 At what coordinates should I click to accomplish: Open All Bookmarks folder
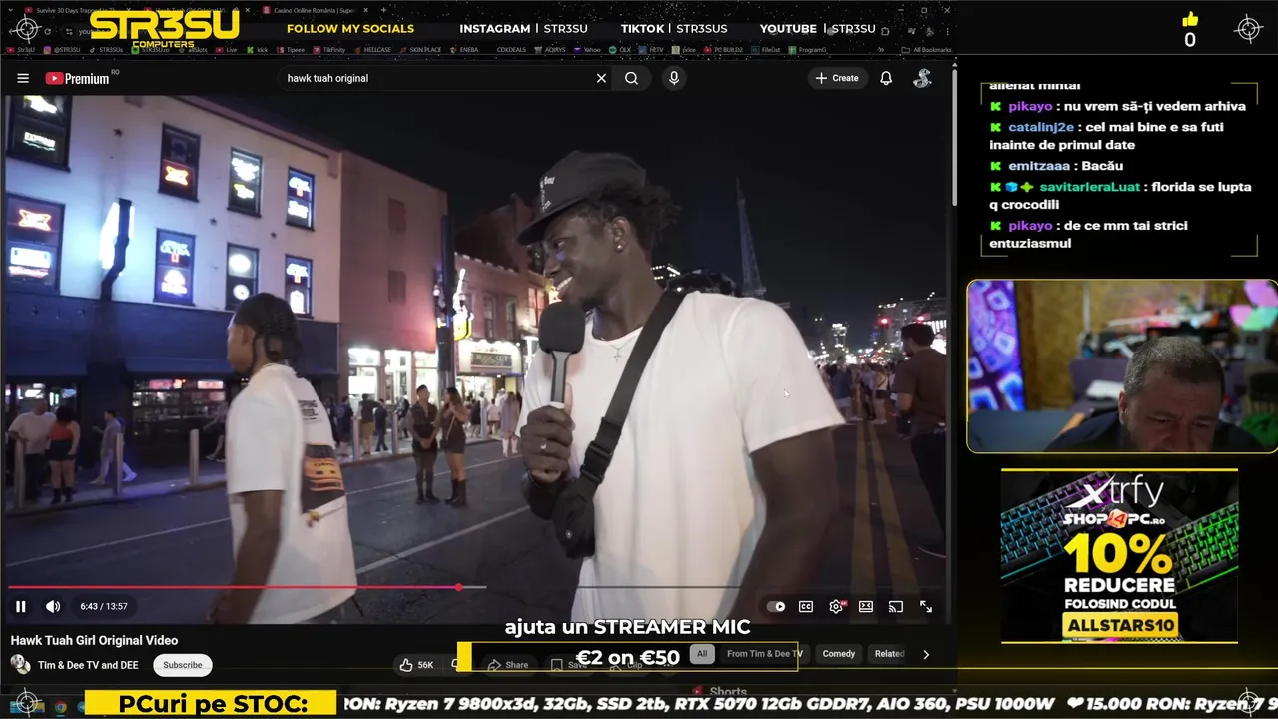point(926,49)
